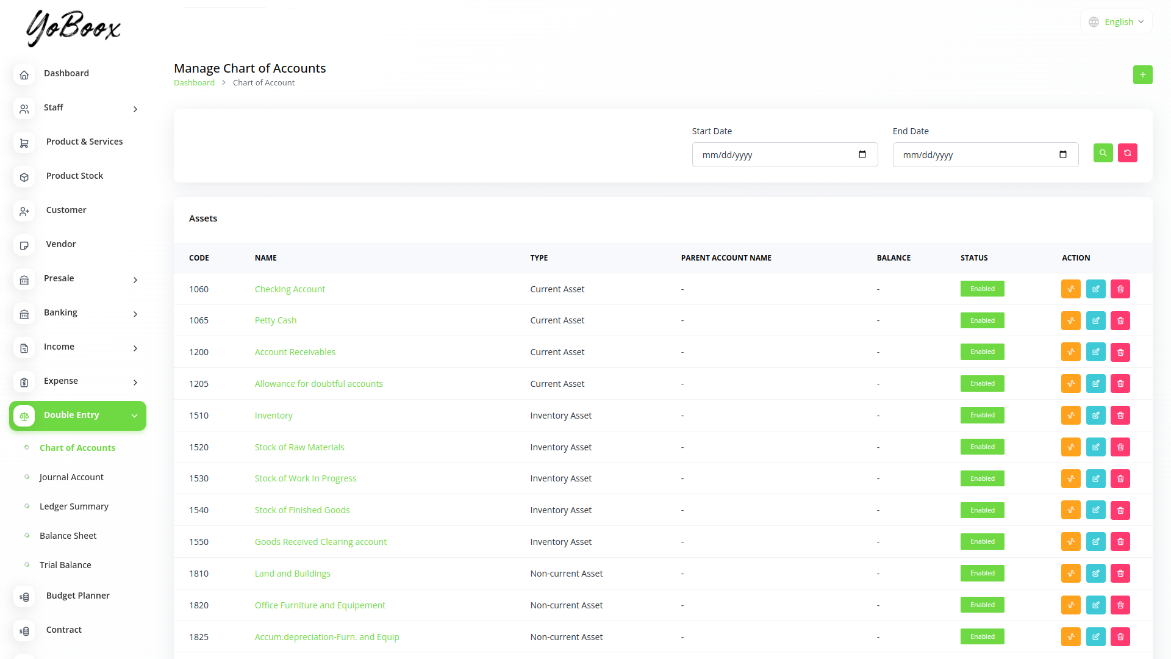Click Enabled status badge for Account Receivables
Image resolution: width=1171 pixels, height=659 pixels.
click(982, 352)
